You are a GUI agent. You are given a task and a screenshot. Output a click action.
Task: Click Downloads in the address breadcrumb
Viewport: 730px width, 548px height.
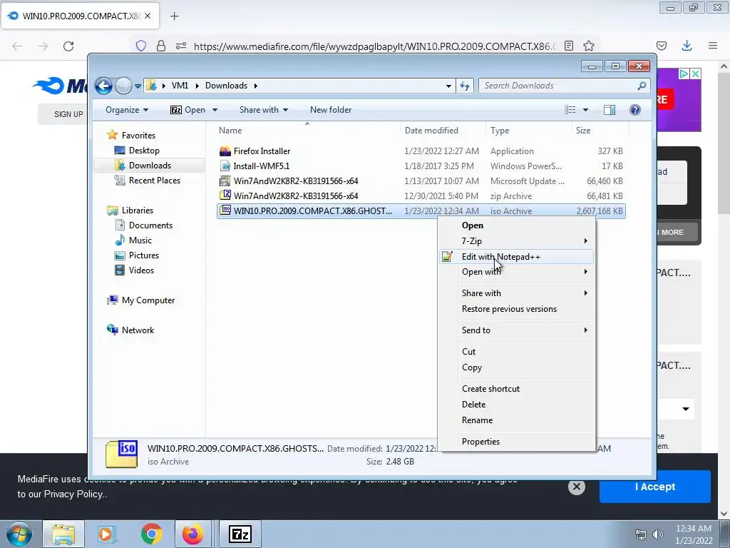pyautogui.click(x=226, y=86)
